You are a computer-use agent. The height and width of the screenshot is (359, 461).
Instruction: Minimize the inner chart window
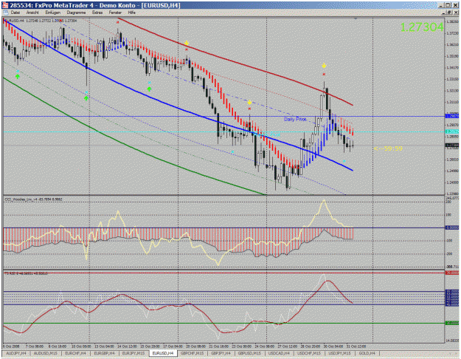coord(444,13)
